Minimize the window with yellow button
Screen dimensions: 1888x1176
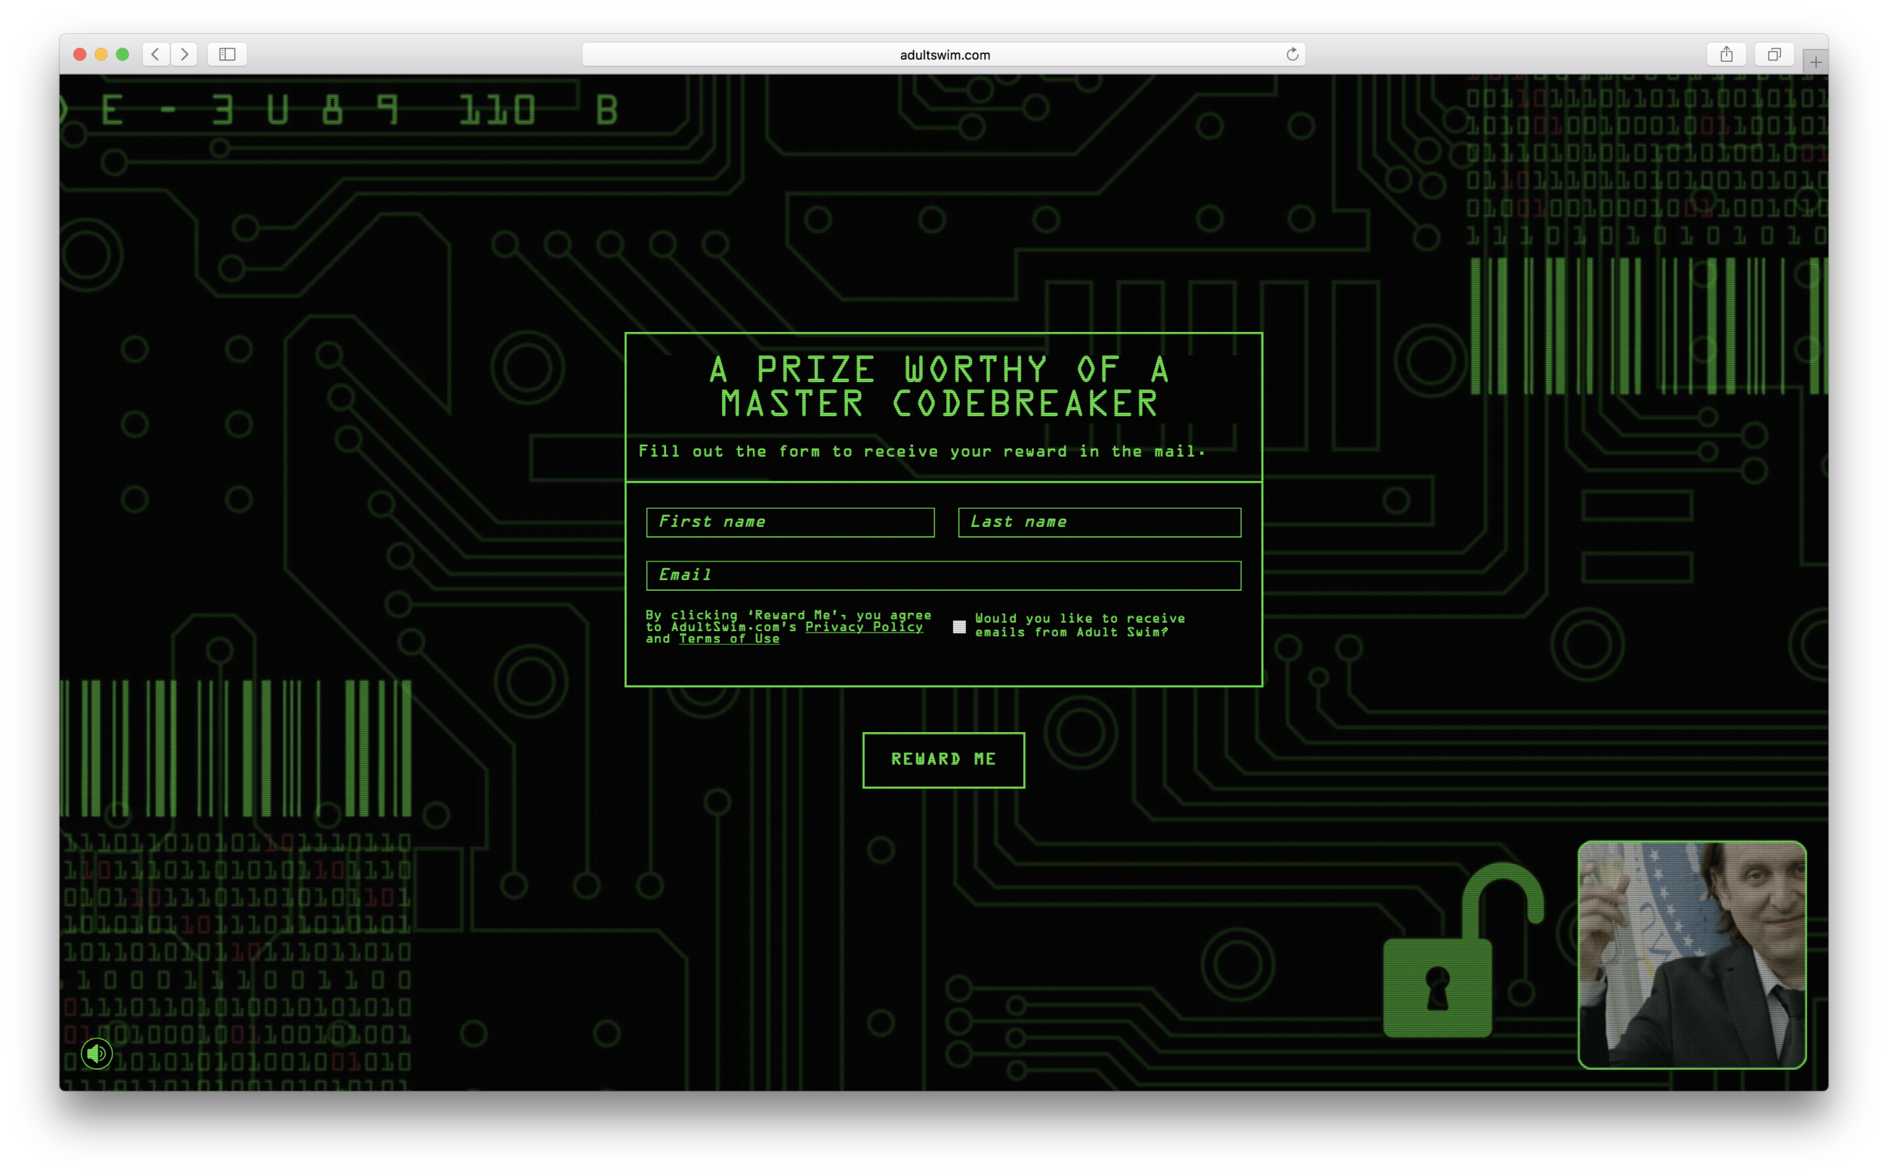point(101,54)
